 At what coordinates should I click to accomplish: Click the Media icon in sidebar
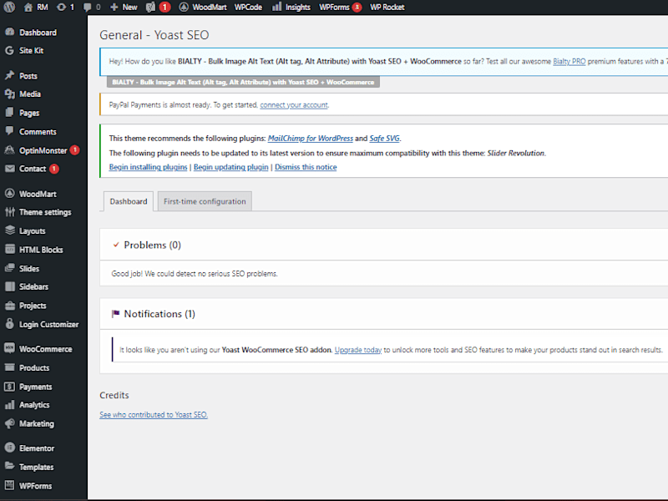(10, 94)
